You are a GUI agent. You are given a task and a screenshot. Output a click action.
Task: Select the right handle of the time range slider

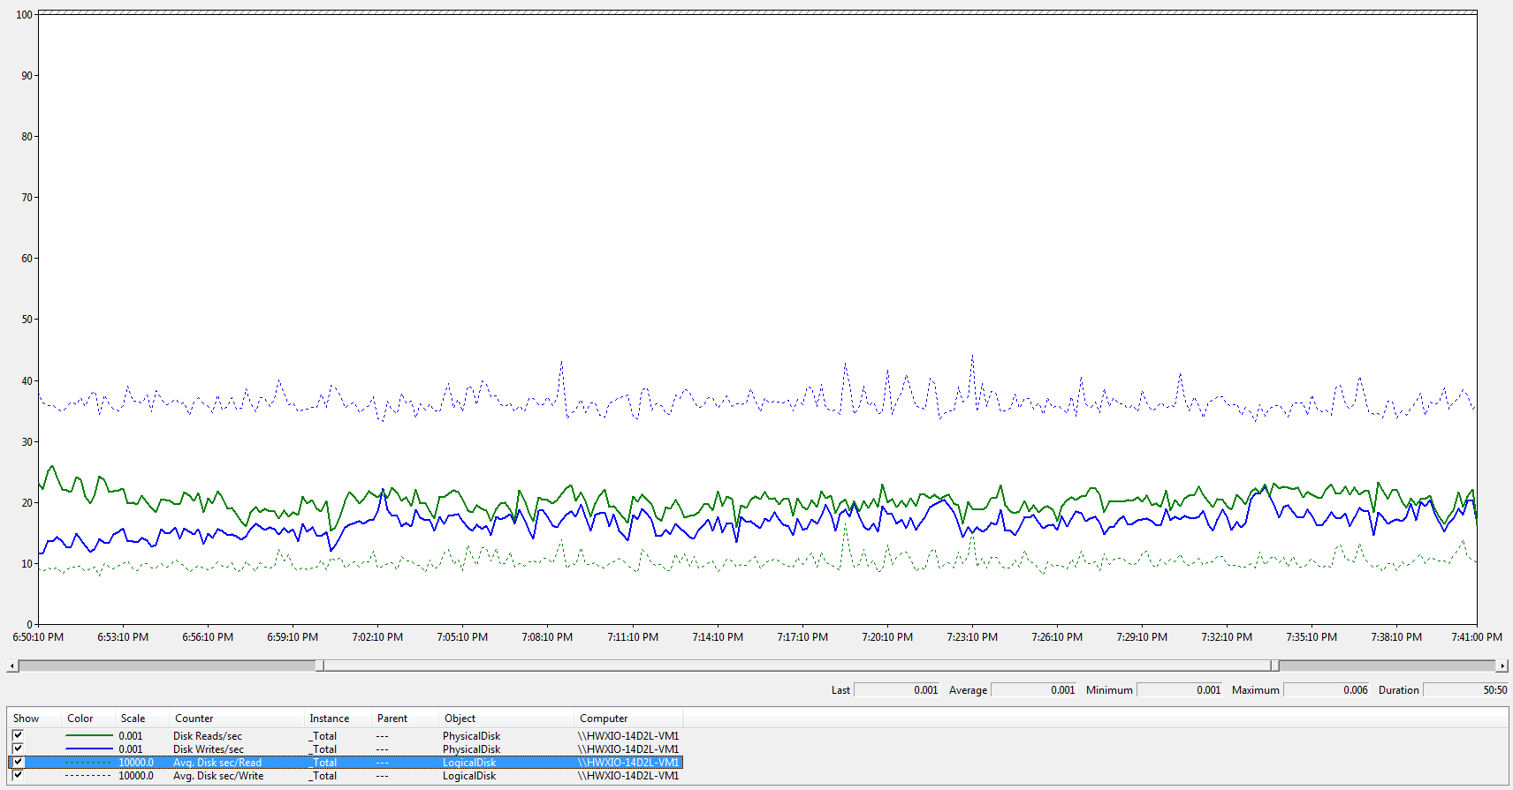1274,666
